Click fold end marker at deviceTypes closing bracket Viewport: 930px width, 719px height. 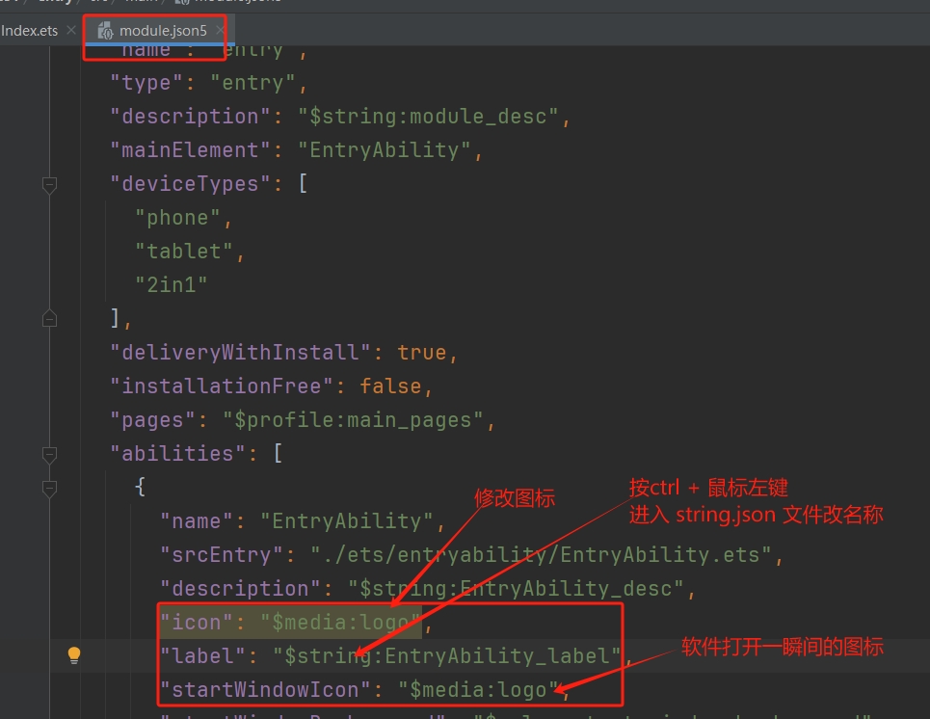point(49,319)
